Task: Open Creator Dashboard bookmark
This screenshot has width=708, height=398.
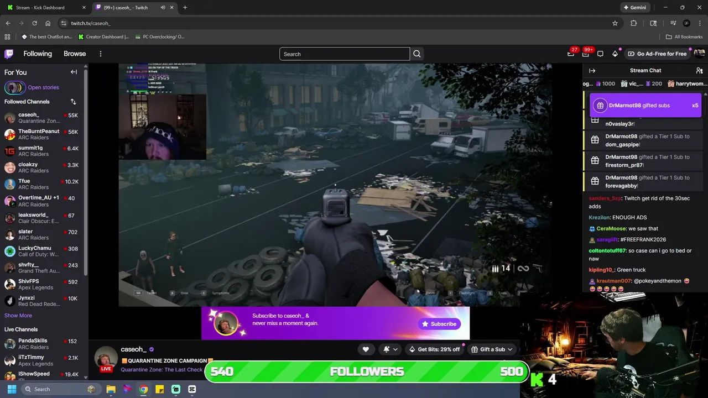Action: (103, 37)
